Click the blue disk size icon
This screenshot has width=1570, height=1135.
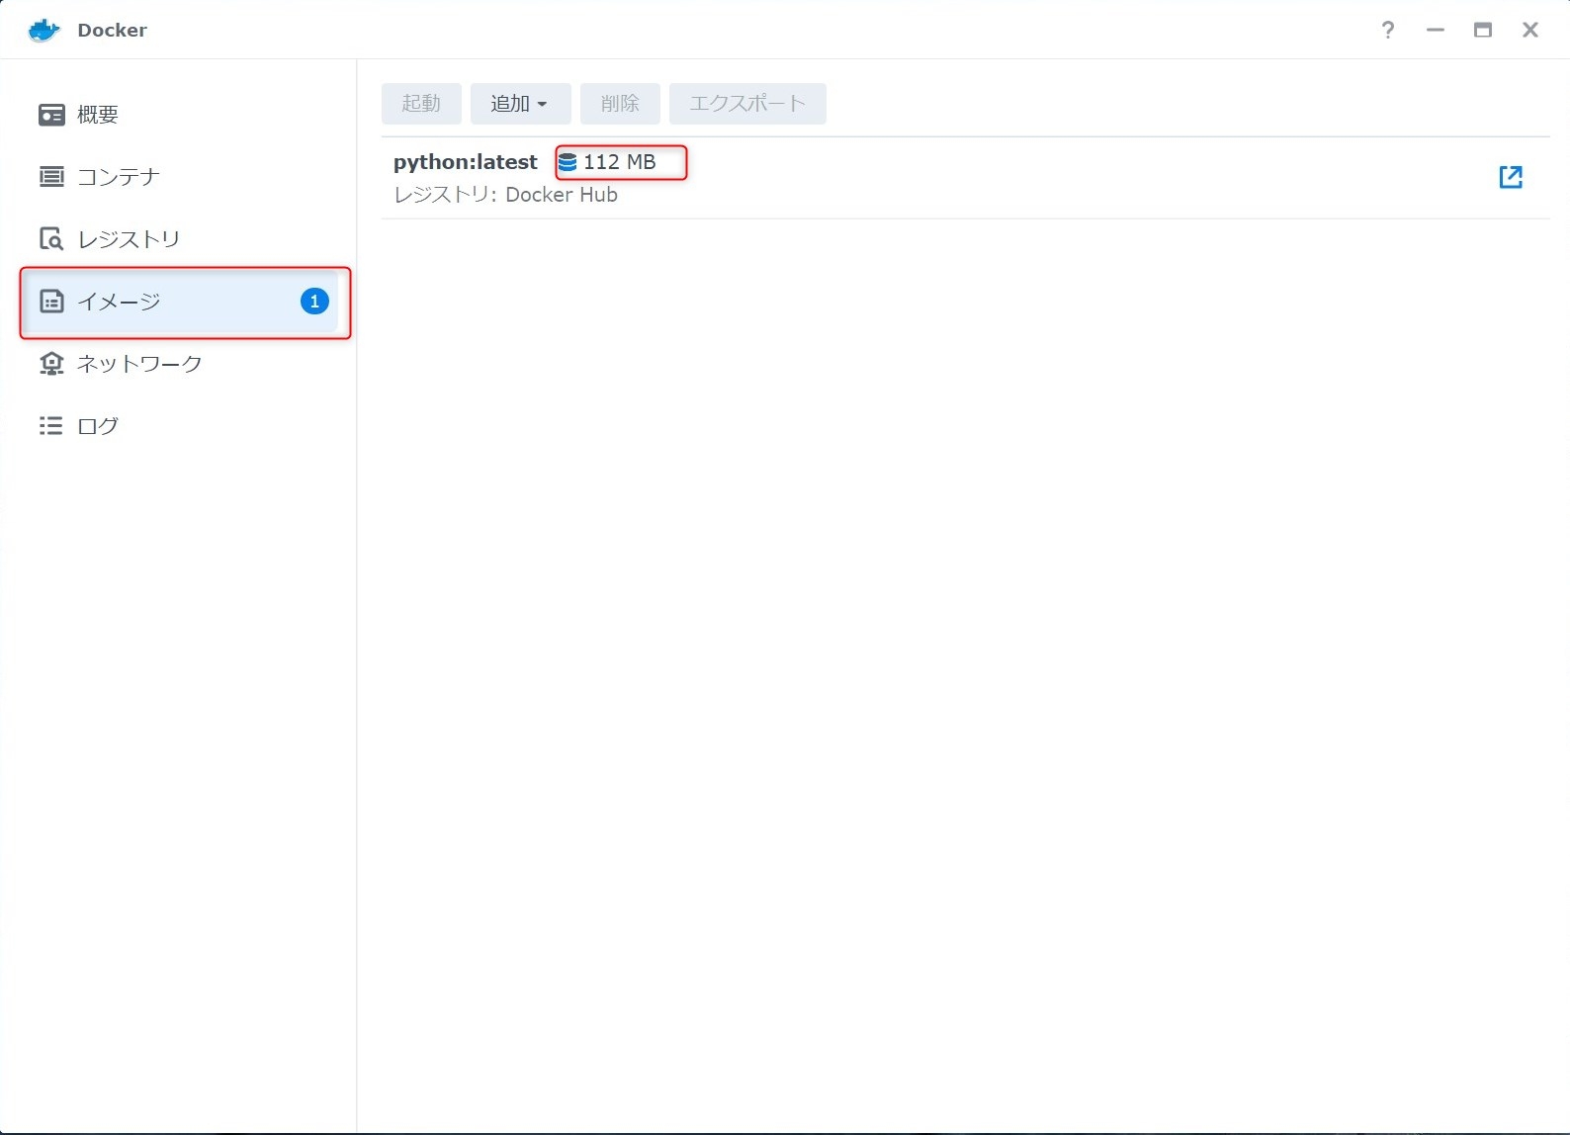(567, 162)
